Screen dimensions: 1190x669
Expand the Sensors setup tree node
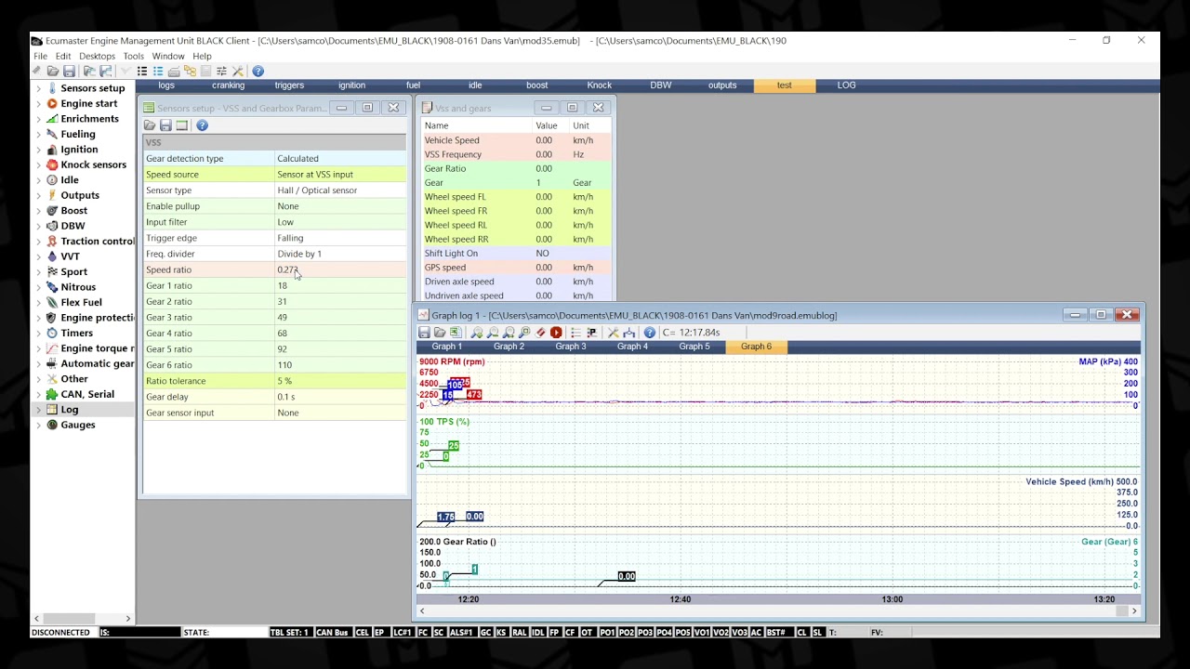pos(38,88)
